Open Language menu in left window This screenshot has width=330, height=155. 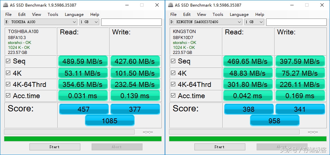pyautogui.click(x=74, y=14)
